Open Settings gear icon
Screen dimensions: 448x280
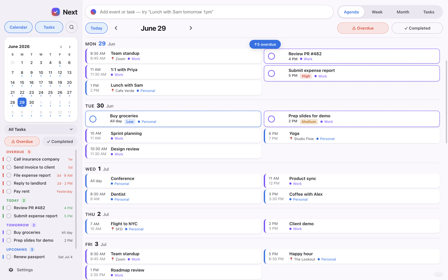pos(11,270)
